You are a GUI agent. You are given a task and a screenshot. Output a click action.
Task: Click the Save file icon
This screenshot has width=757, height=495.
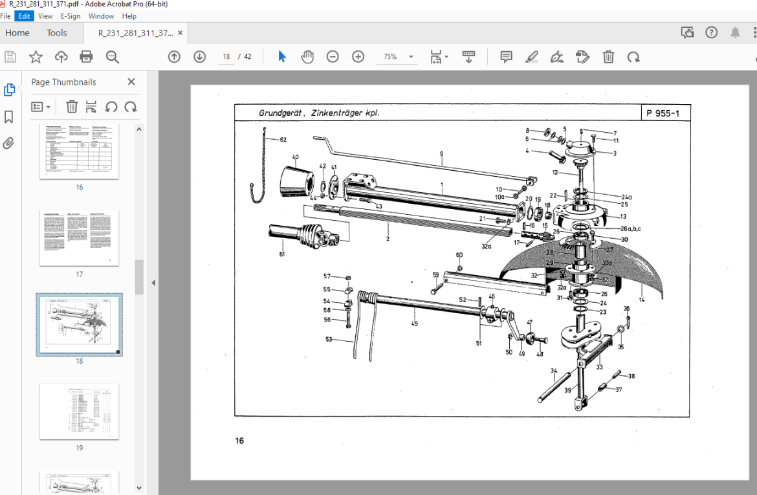pyautogui.click(x=10, y=57)
